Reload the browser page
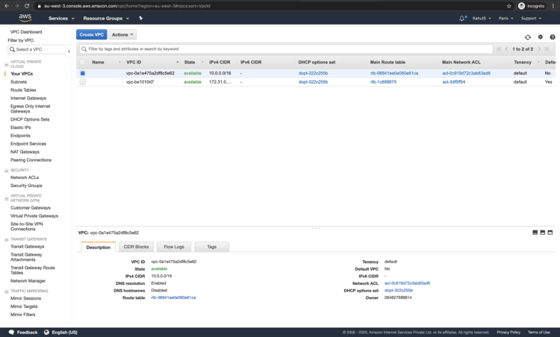Image resolution: width=560 pixels, height=337 pixels. tap(27, 6)
